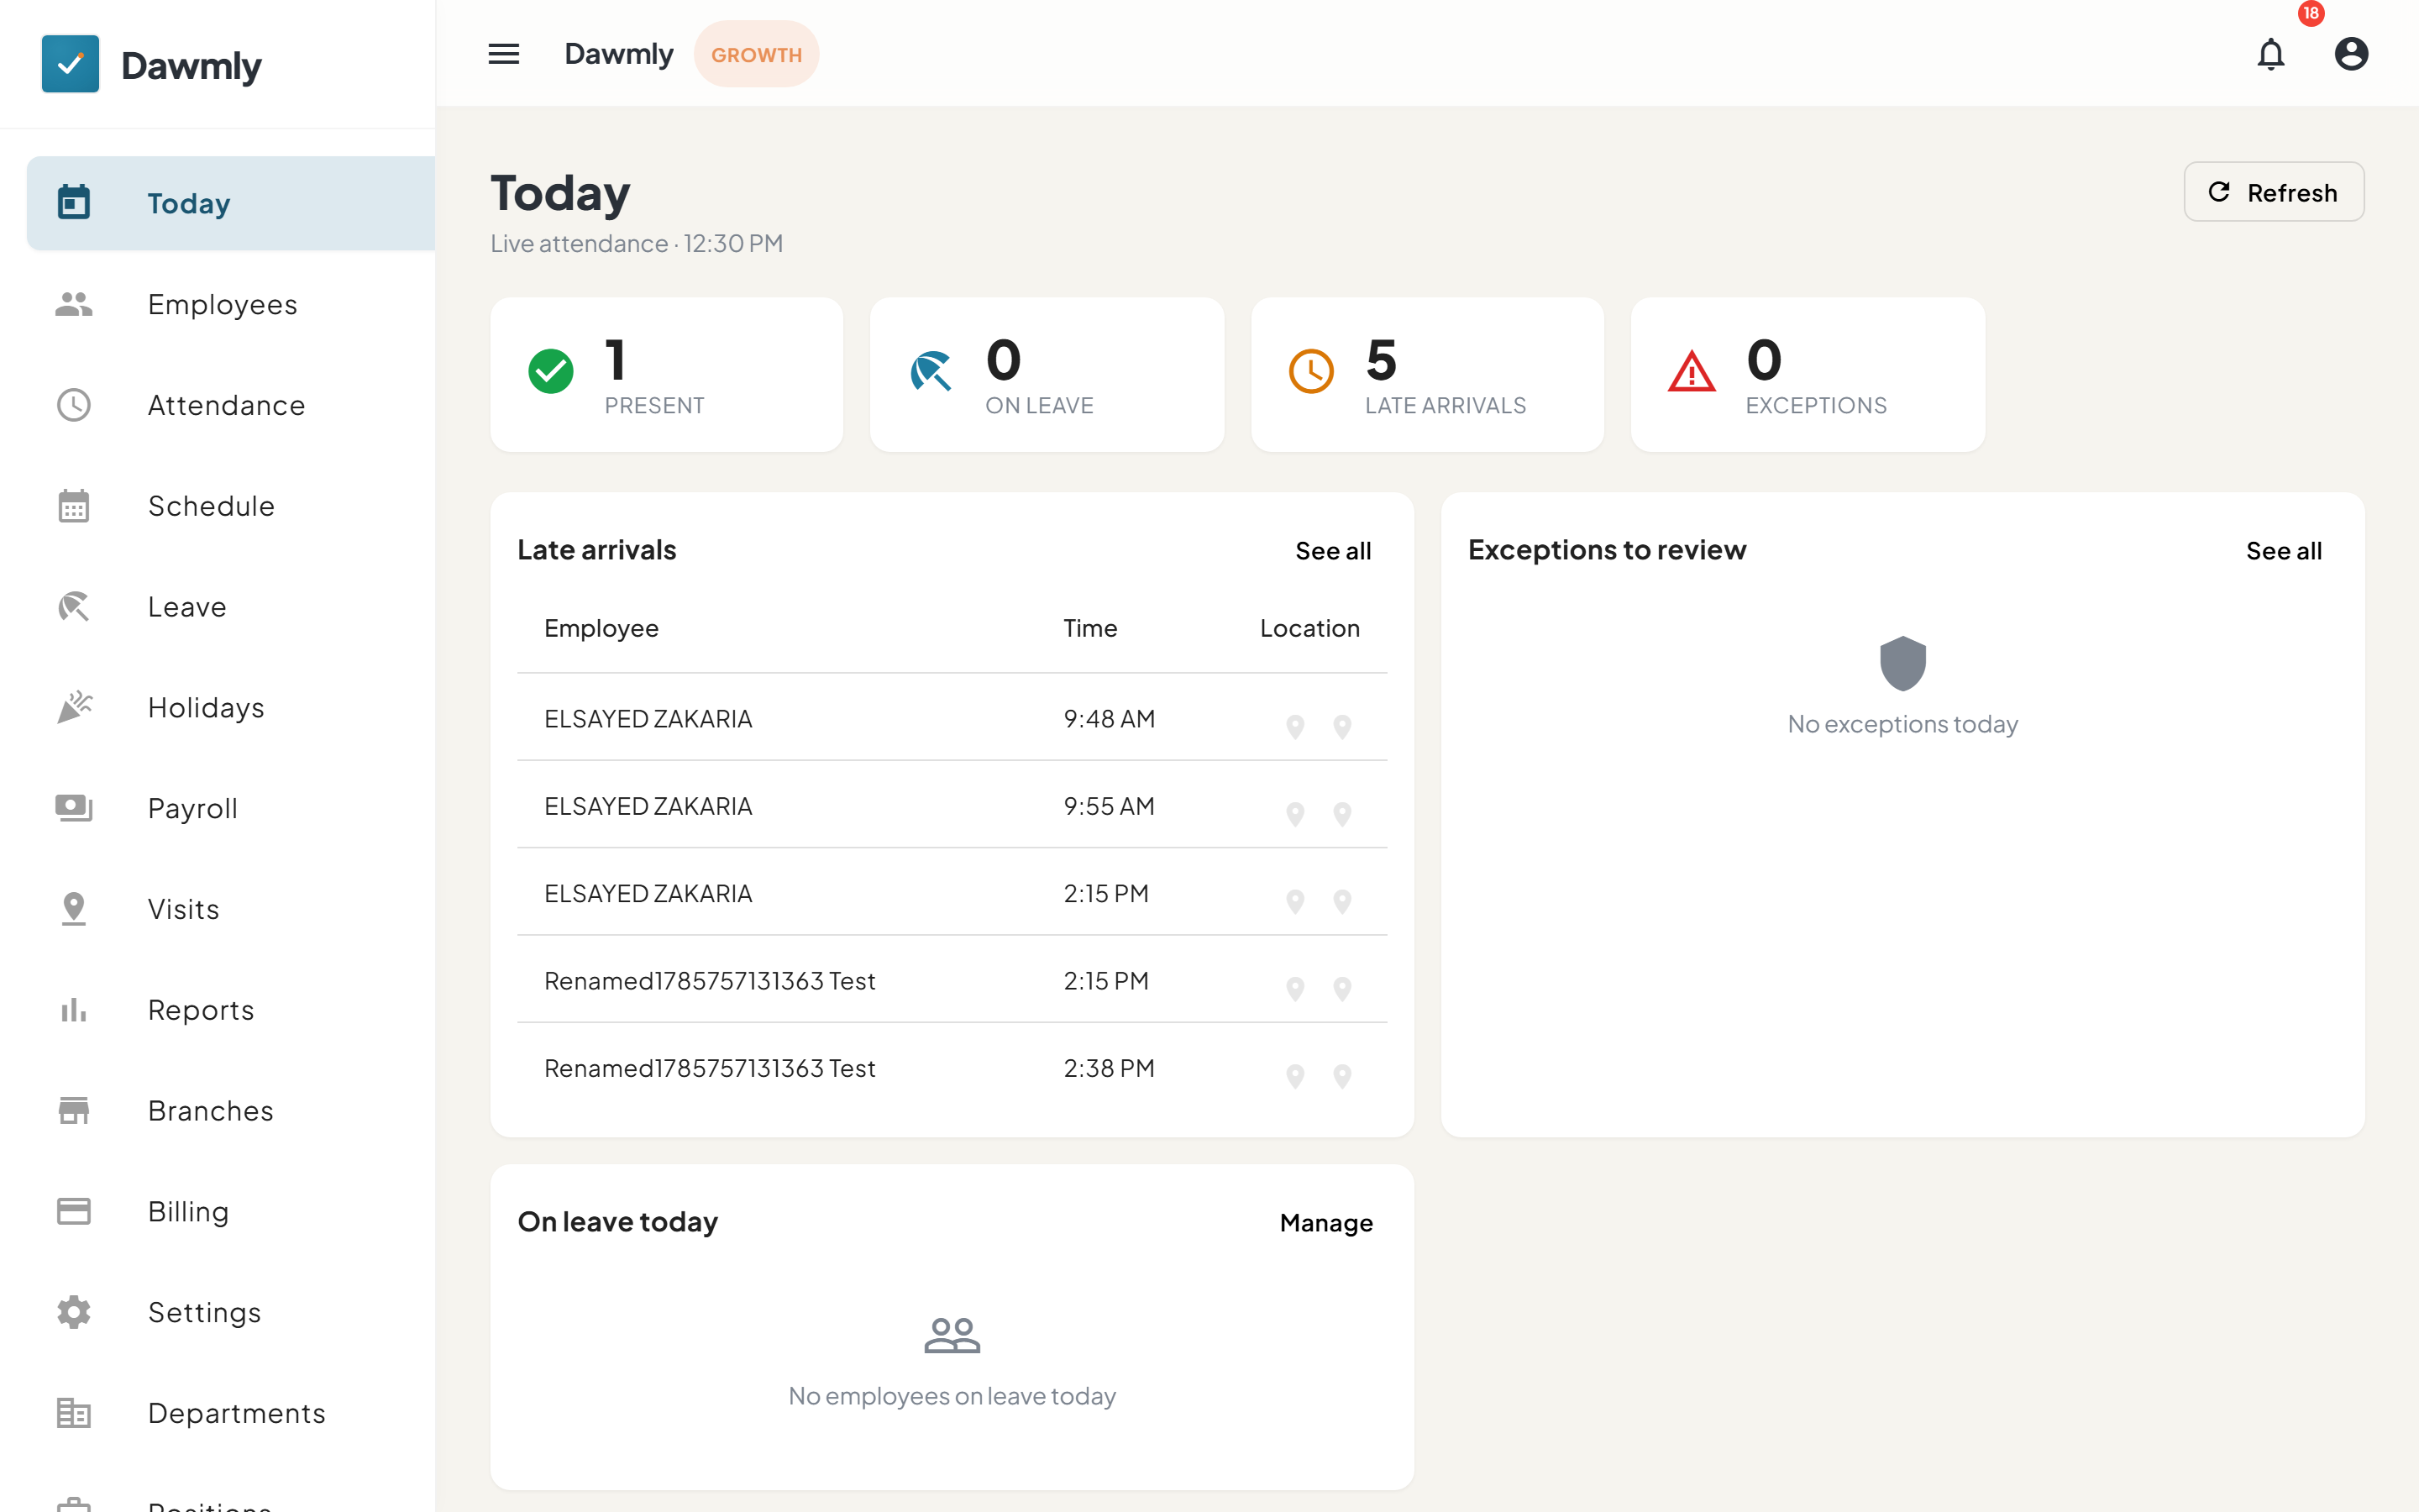The height and width of the screenshot is (1512, 2419).
Task: Open the user account avatar icon
Action: click(x=2351, y=54)
